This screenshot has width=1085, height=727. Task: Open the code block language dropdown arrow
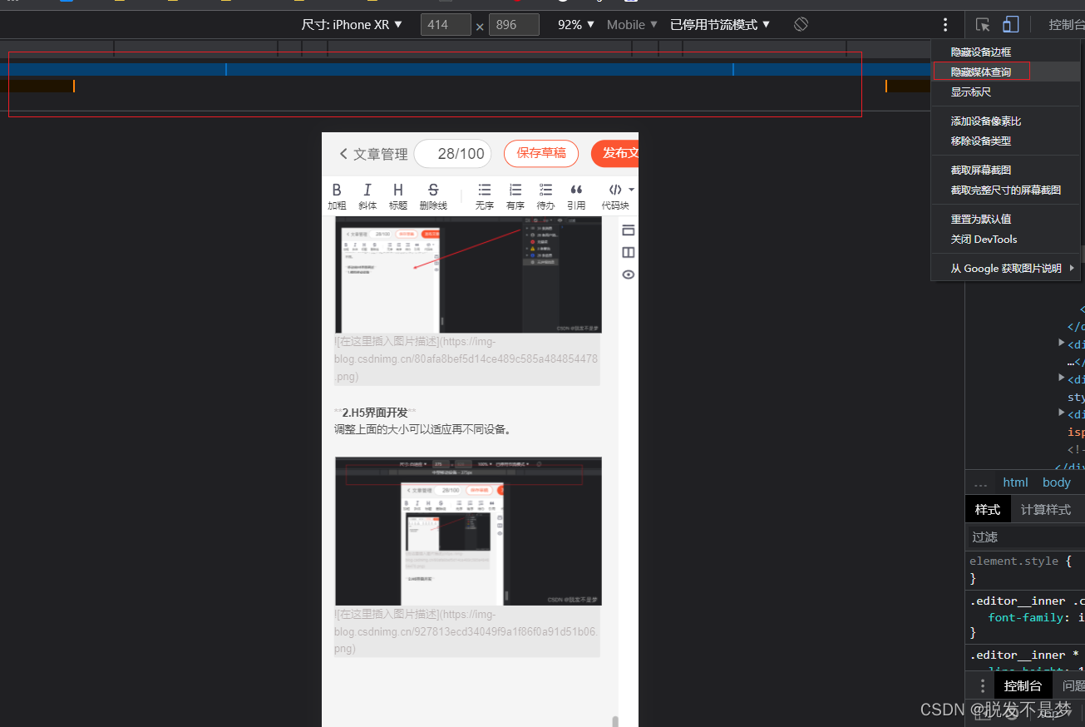pyautogui.click(x=631, y=190)
